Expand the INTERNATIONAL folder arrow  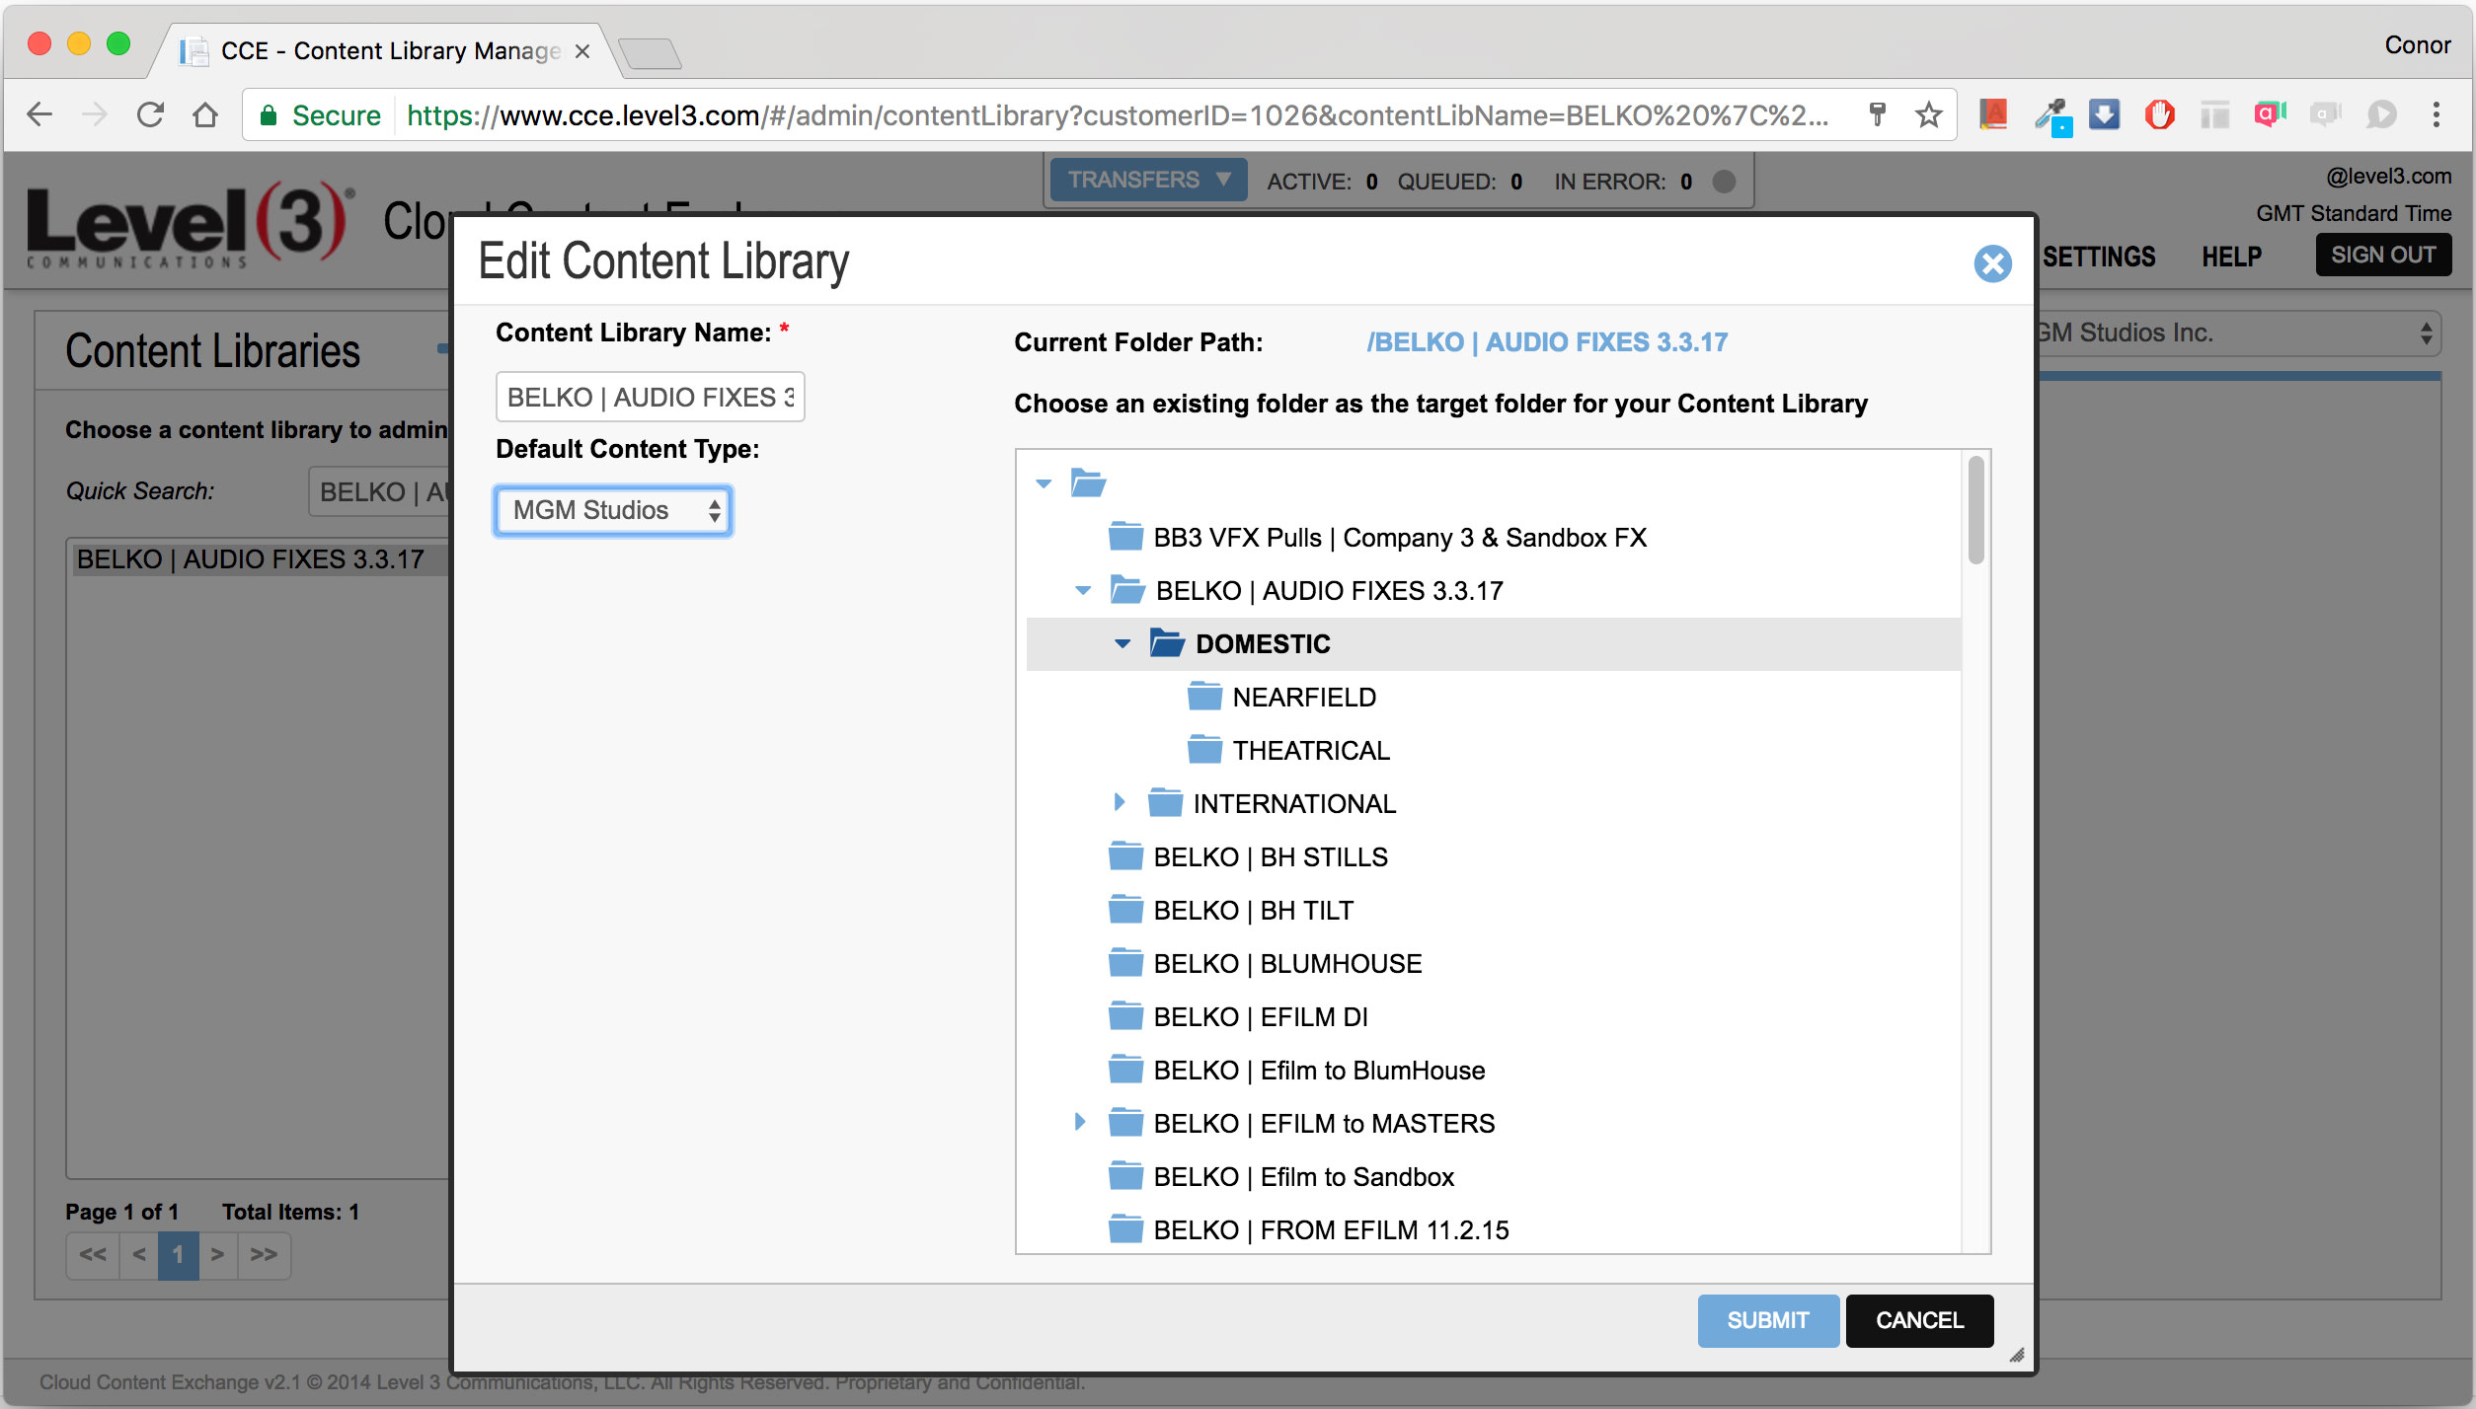coord(1119,802)
